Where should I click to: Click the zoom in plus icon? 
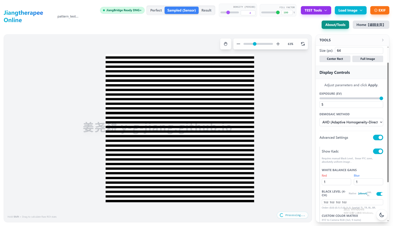278,44
